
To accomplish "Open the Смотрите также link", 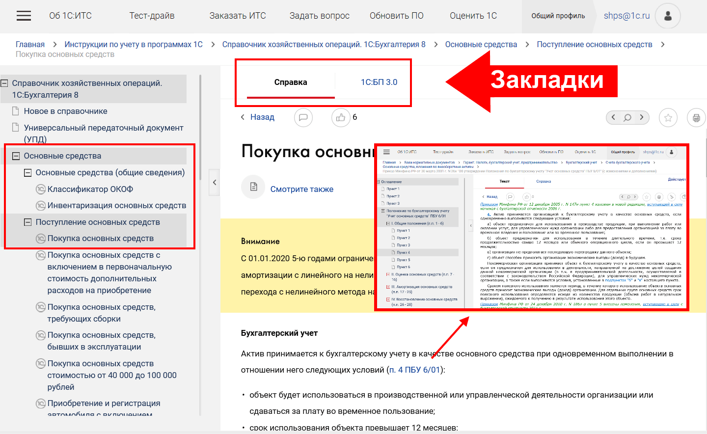I will pos(302,189).
